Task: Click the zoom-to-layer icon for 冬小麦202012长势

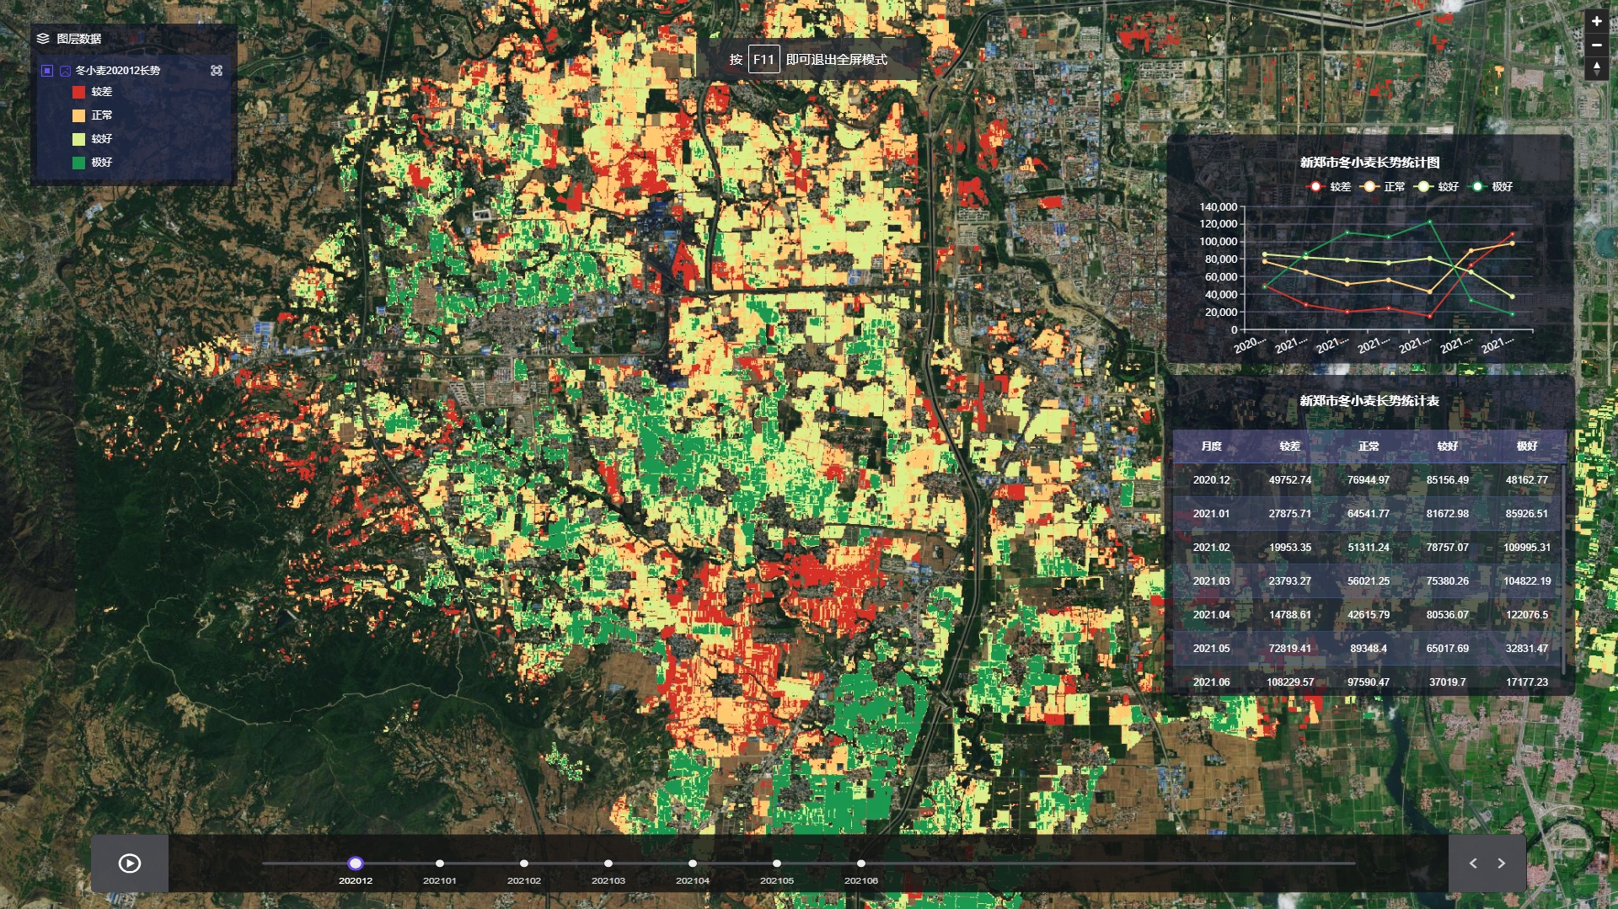Action: tap(217, 71)
